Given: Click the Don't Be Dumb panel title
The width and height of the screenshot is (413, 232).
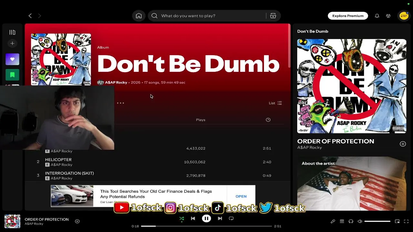Looking at the screenshot, I should coord(313,31).
